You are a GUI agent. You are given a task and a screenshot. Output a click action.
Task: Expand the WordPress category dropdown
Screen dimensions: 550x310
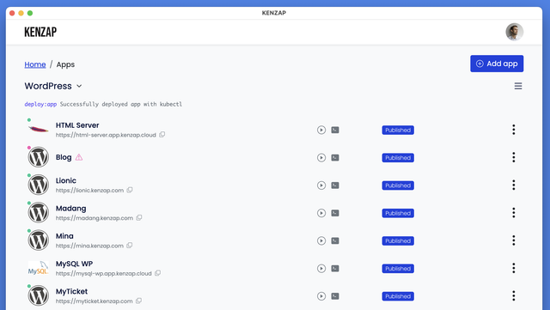pyautogui.click(x=53, y=86)
